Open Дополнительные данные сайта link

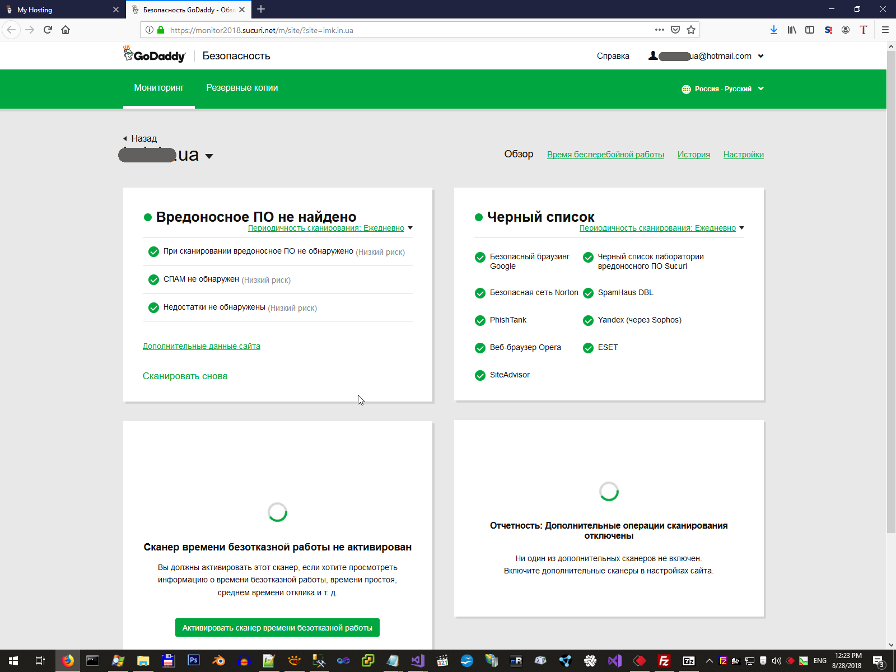click(202, 346)
